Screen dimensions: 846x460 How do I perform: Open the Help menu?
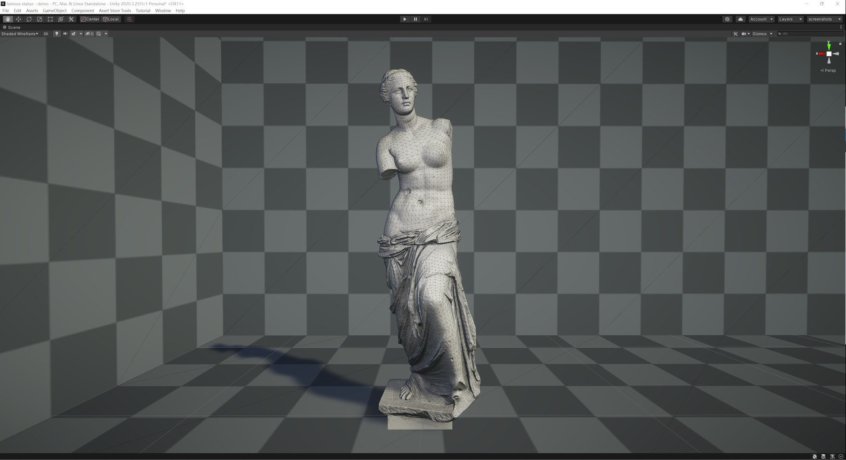point(180,11)
